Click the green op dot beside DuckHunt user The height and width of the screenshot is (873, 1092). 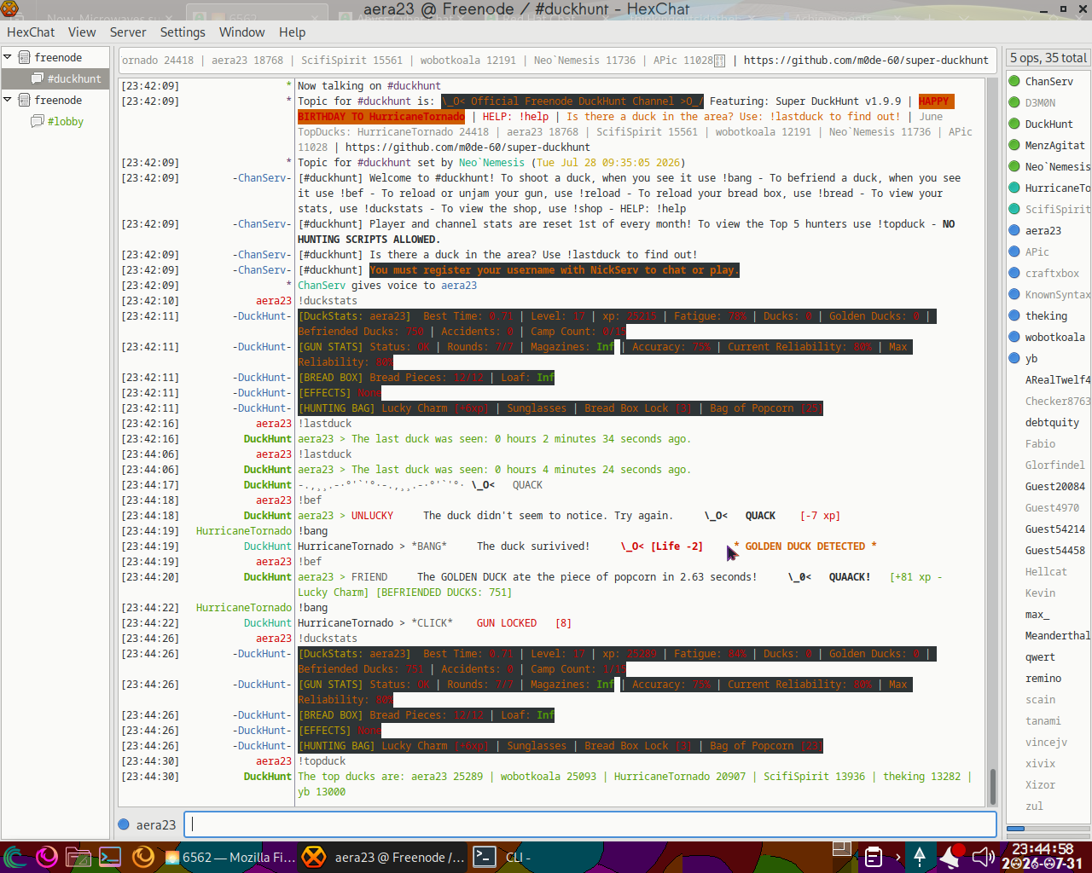click(x=1014, y=124)
